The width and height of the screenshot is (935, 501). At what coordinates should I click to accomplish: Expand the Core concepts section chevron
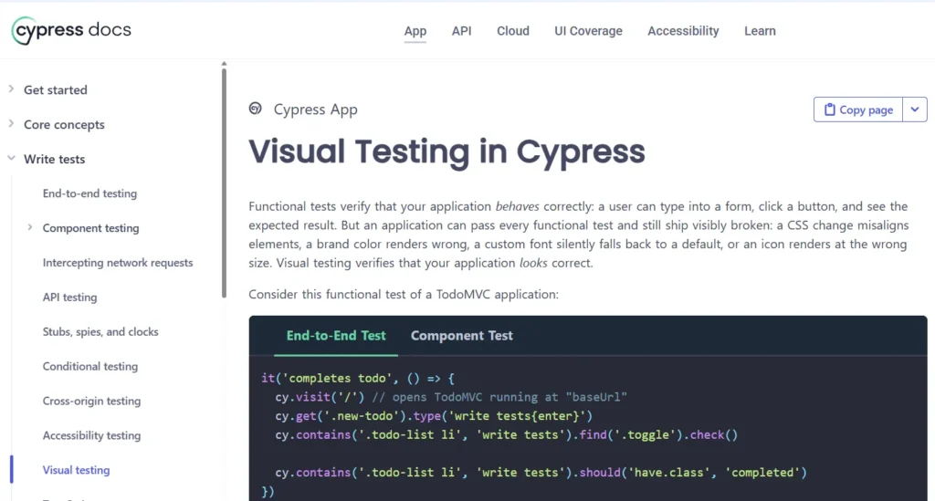pos(11,124)
